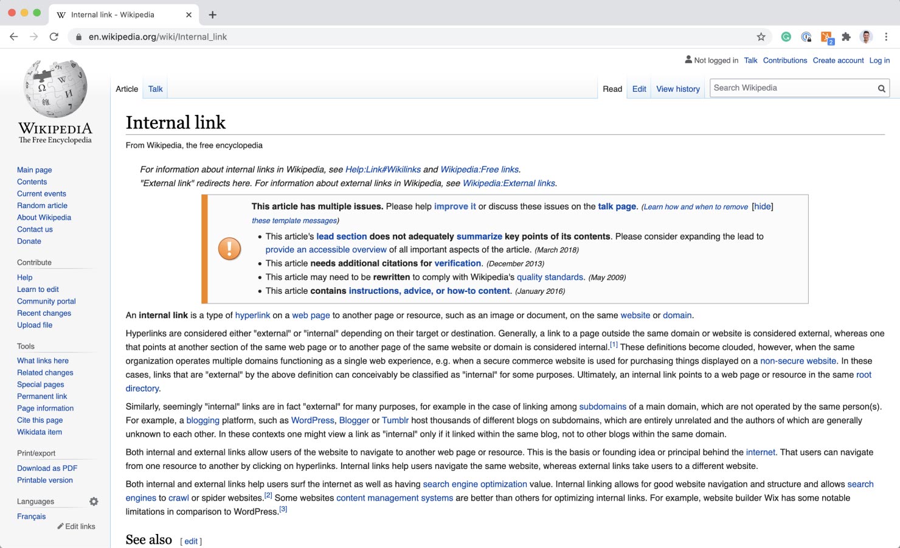Viewport: 900px width, 548px height.
Task: Open a new browser tab
Action: point(212,14)
